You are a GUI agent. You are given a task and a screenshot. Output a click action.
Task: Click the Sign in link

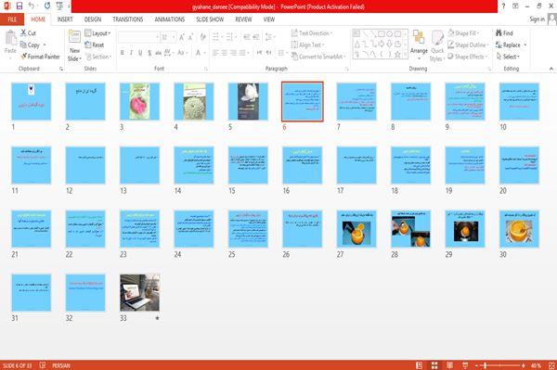pyautogui.click(x=537, y=19)
